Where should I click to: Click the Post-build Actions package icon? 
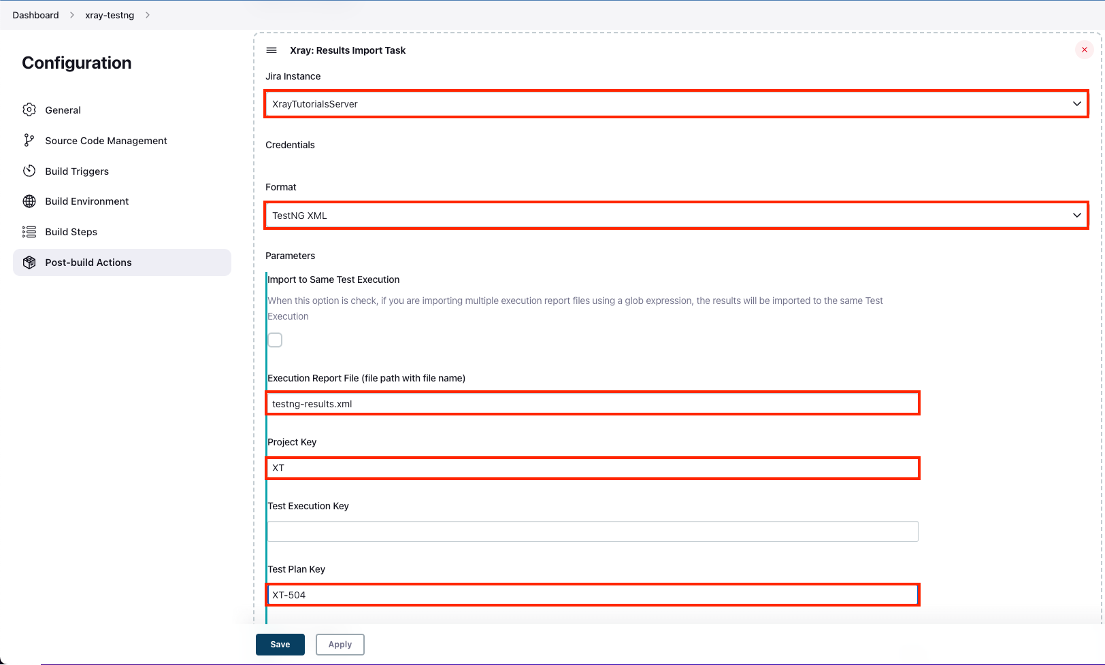29,262
